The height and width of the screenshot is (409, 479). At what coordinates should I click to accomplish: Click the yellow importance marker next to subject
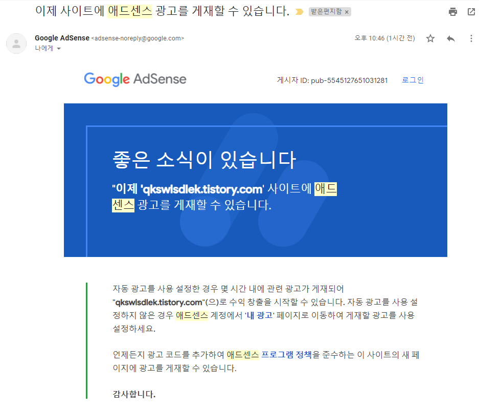[x=300, y=12]
